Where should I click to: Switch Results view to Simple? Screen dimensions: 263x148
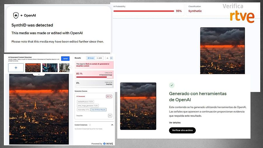[x=91, y=58]
